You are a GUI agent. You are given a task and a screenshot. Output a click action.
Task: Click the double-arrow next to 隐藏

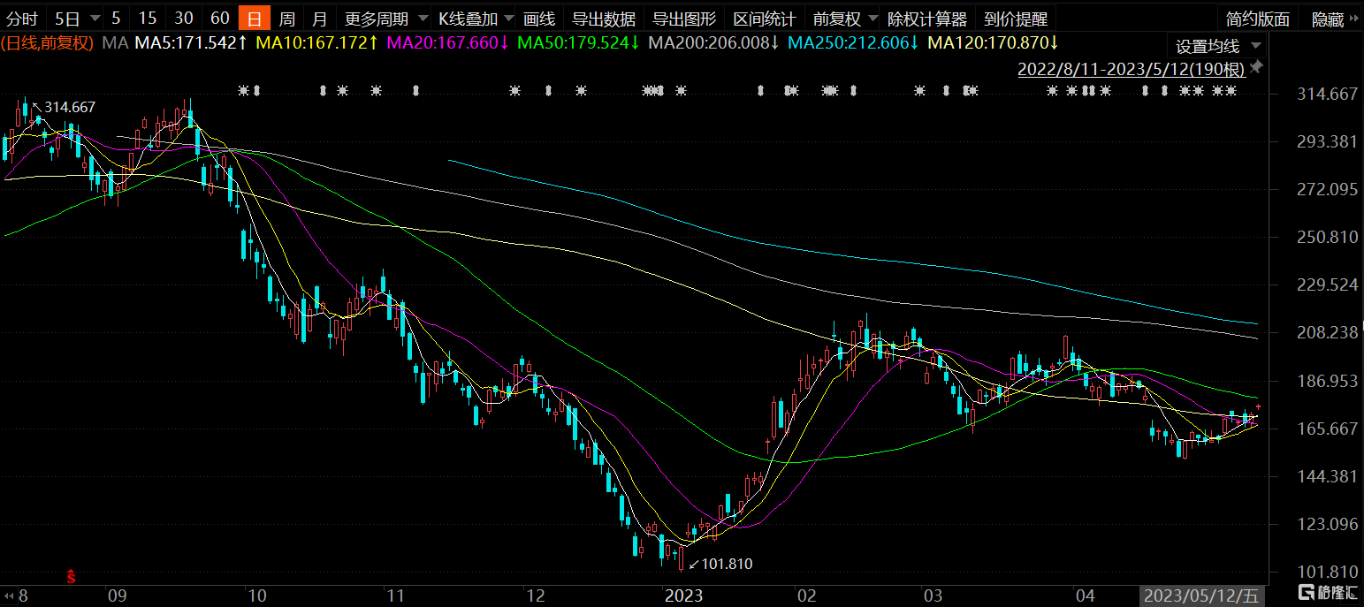coord(1353,19)
